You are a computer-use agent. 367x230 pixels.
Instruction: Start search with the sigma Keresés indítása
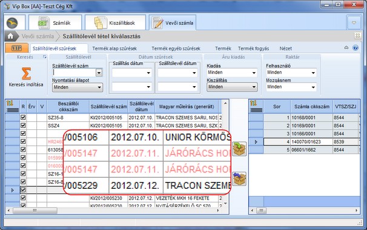(26, 77)
